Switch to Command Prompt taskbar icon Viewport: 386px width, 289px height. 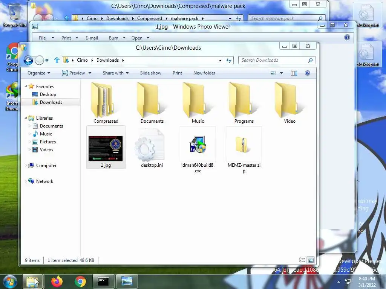tap(103, 281)
